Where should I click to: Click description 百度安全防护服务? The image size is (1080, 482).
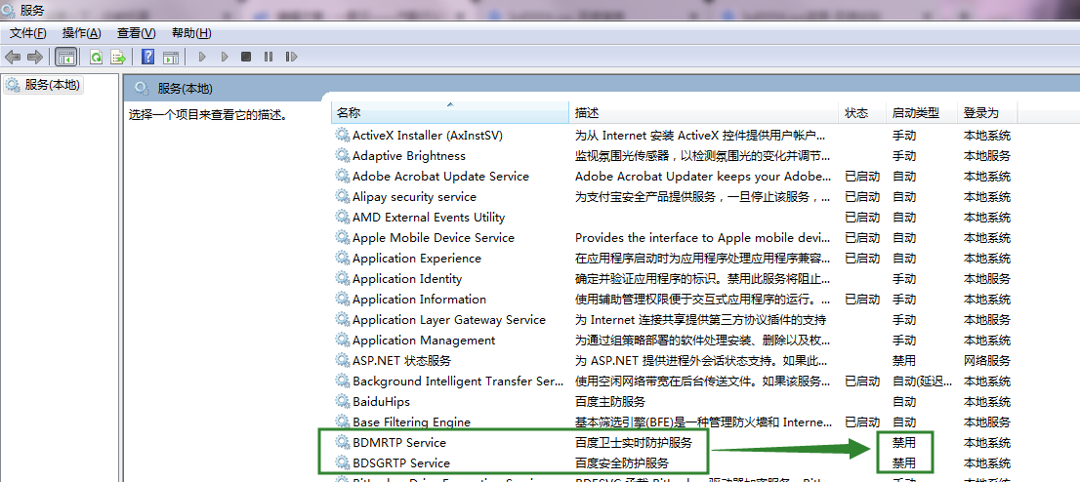coord(621,462)
